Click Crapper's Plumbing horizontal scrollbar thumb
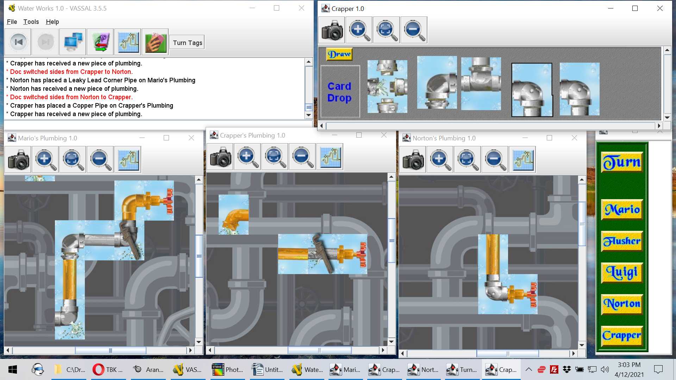The image size is (676, 380). click(x=319, y=350)
